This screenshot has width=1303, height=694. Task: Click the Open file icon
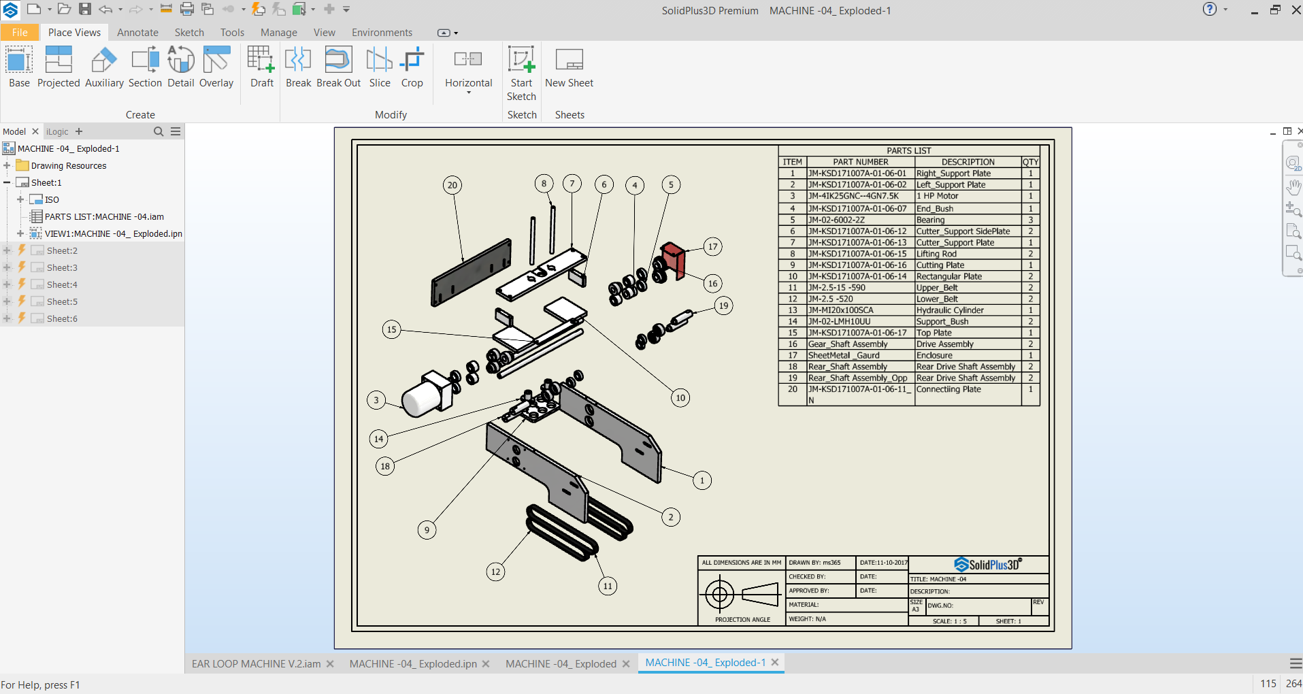click(x=64, y=9)
